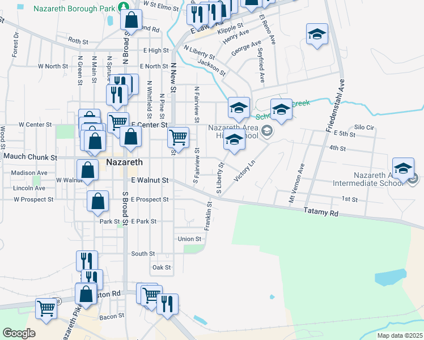This screenshot has height=340, width=424.
Task: Click the shopping bag marker on W Prospect St
Action: pyautogui.click(x=98, y=201)
